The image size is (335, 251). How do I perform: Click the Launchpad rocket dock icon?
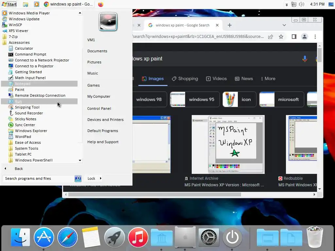pyautogui.click(x=114, y=237)
